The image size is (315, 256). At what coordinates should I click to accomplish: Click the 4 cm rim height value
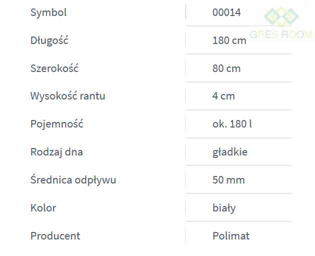click(223, 96)
